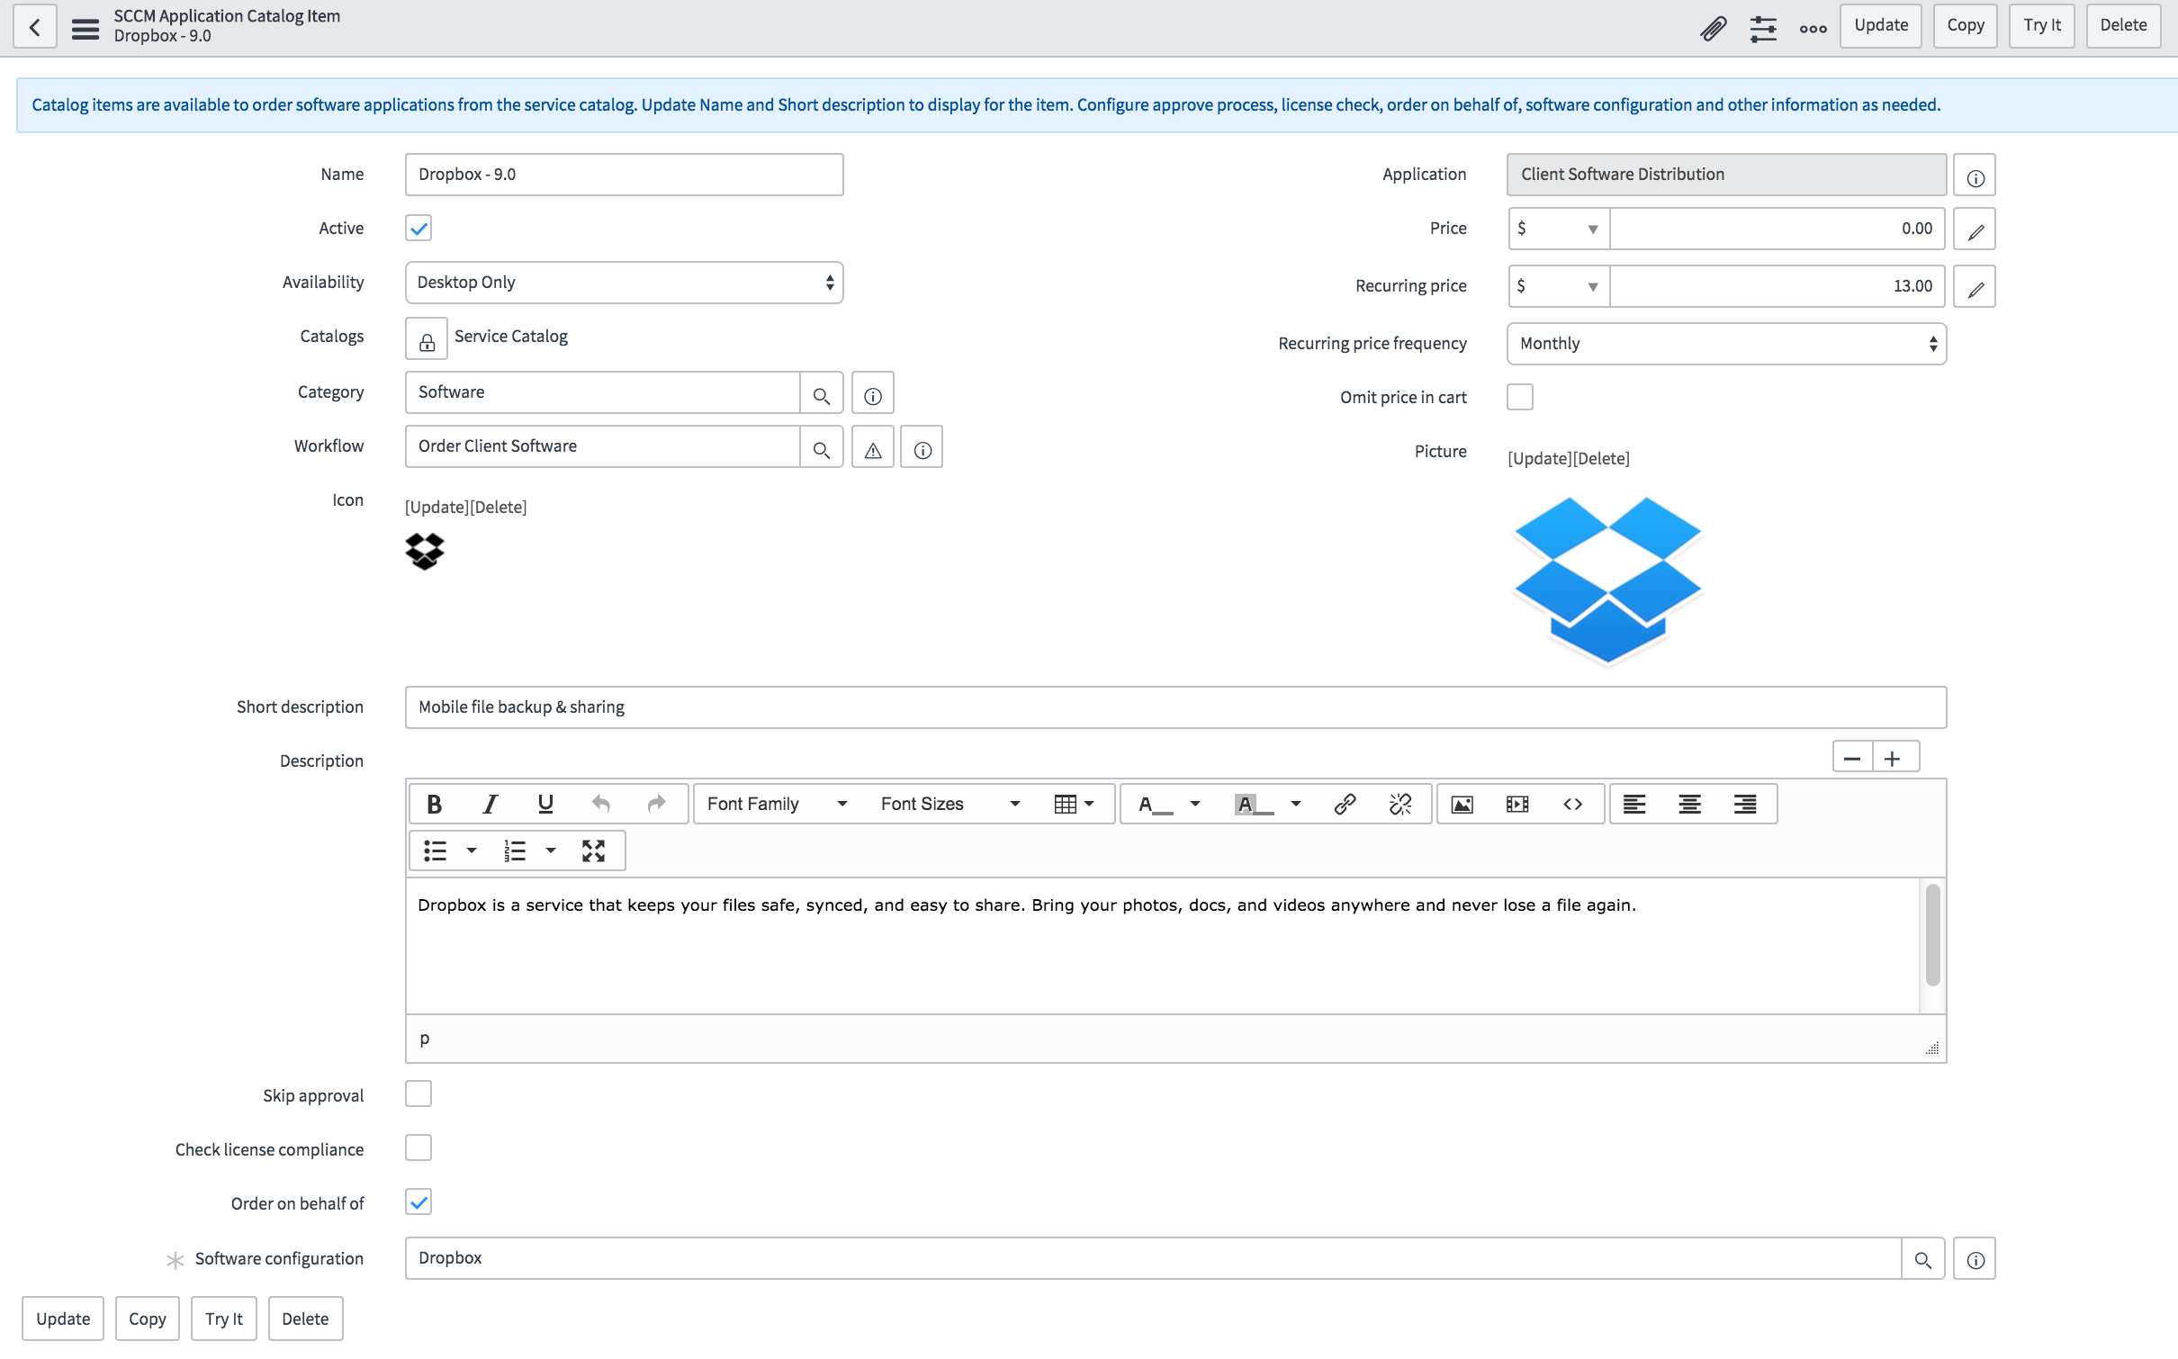Open the table insert dropdown
This screenshot has width=2178, height=1359.
coord(1075,804)
